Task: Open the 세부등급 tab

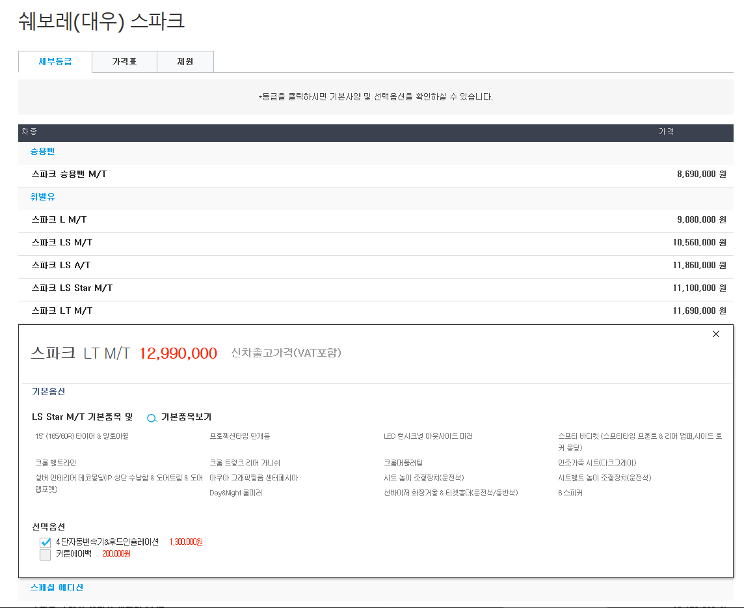Action: [55, 62]
